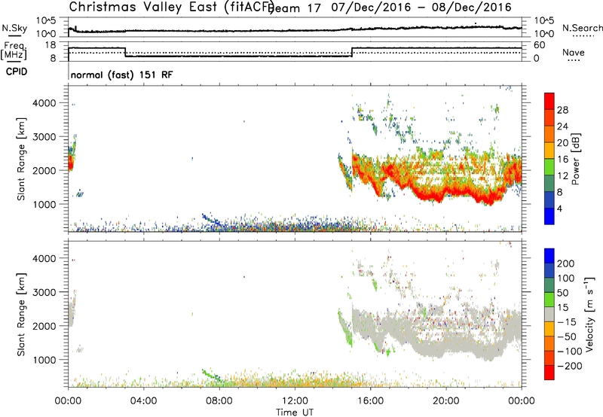Click the blue bottom of the power colorbar
The height and width of the screenshot is (417, 603).
coord(549,216)
